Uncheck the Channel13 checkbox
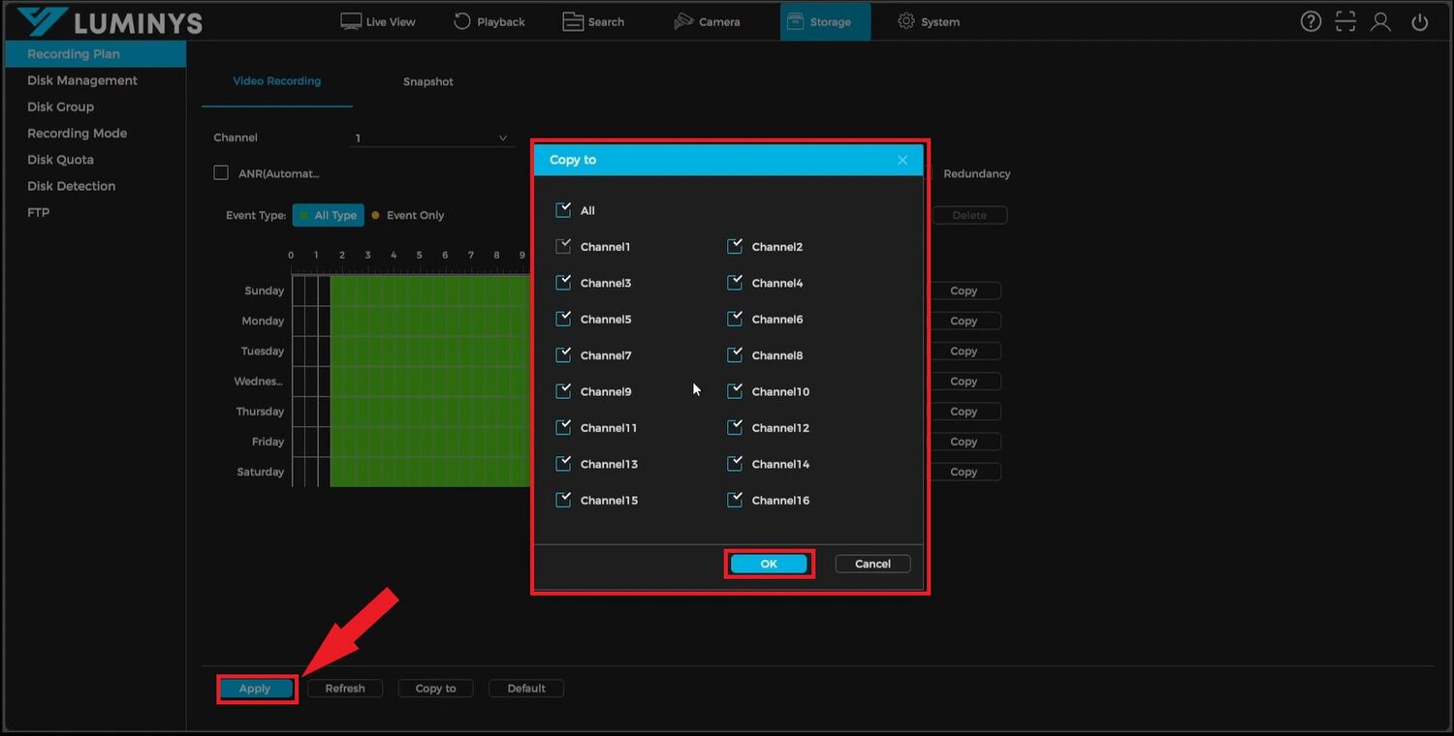1454x736 pixels. click(x=563, y=464)
